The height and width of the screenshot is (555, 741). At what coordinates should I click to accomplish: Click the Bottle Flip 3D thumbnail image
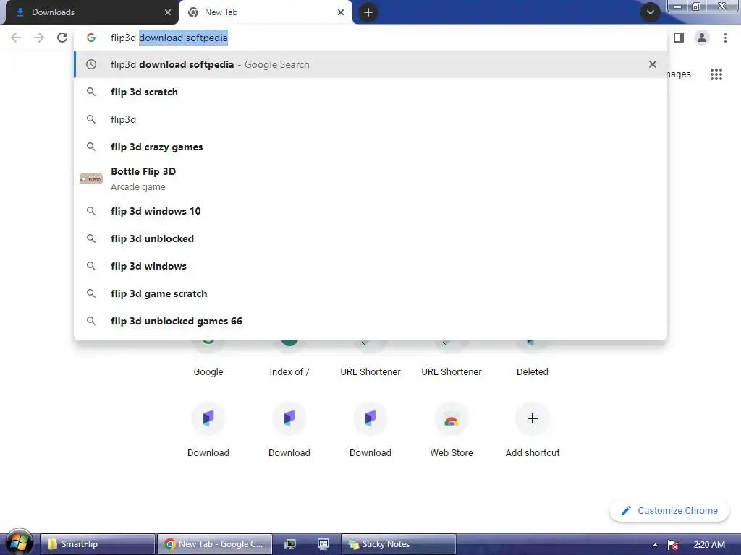90,179
